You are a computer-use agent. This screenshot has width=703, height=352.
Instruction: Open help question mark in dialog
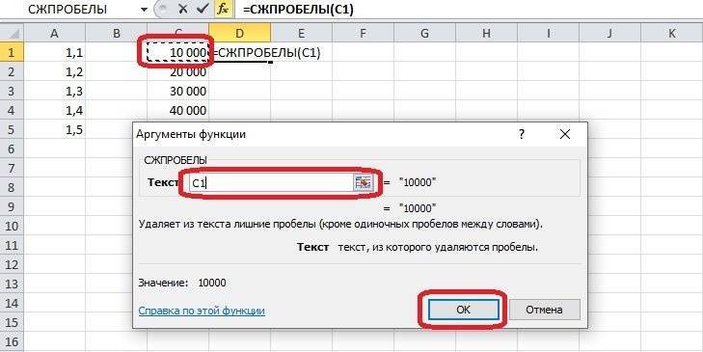(521, 134)
